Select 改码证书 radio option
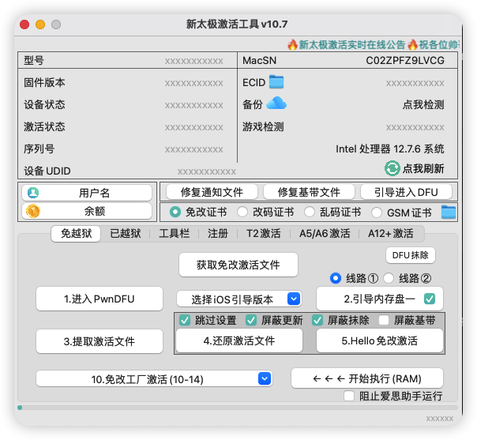 [242, 212]
